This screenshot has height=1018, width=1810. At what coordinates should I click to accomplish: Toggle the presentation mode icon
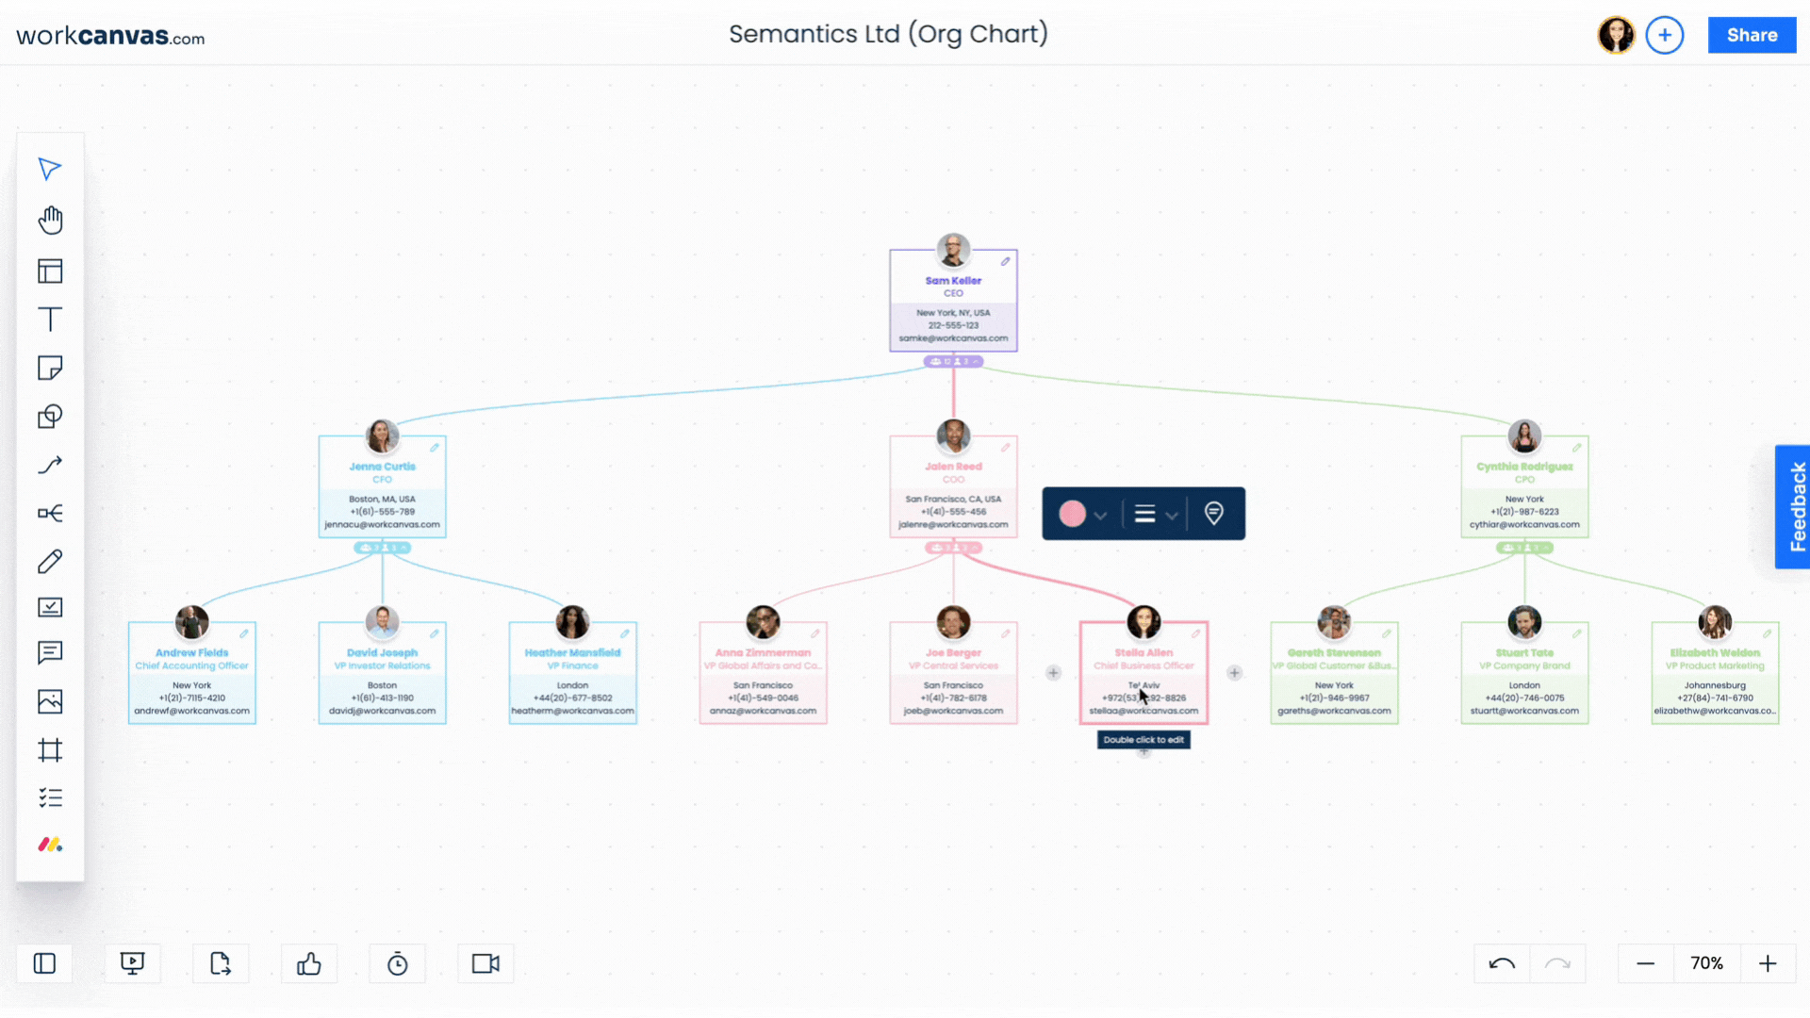coord(132,963)
